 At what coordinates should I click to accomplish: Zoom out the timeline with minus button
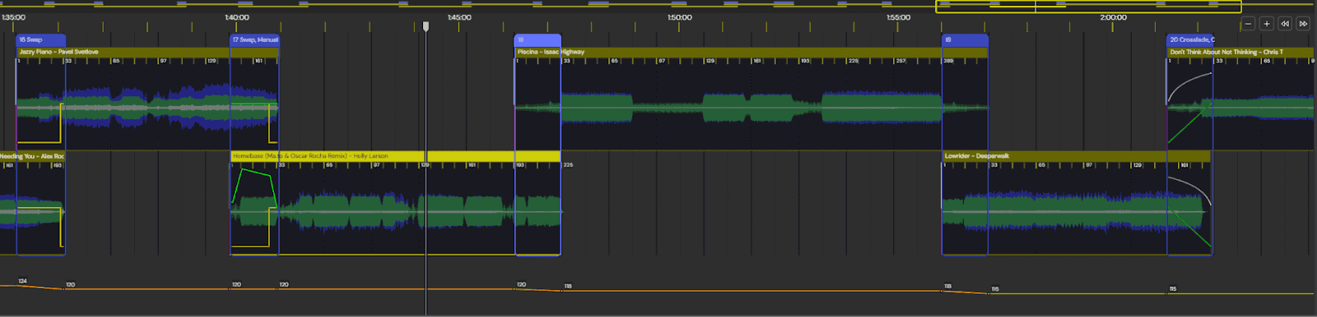(x=1249, y=24)
